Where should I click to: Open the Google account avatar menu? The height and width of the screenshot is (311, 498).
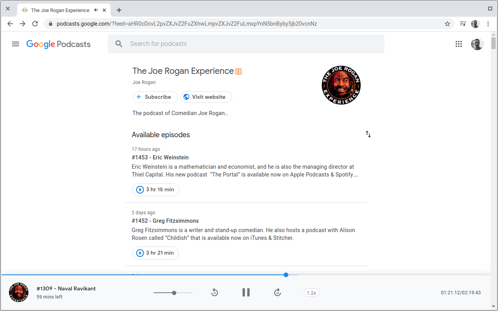point(477,44)
